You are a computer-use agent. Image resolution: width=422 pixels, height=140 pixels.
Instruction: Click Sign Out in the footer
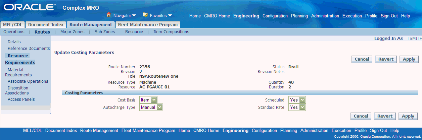(378, 131)
